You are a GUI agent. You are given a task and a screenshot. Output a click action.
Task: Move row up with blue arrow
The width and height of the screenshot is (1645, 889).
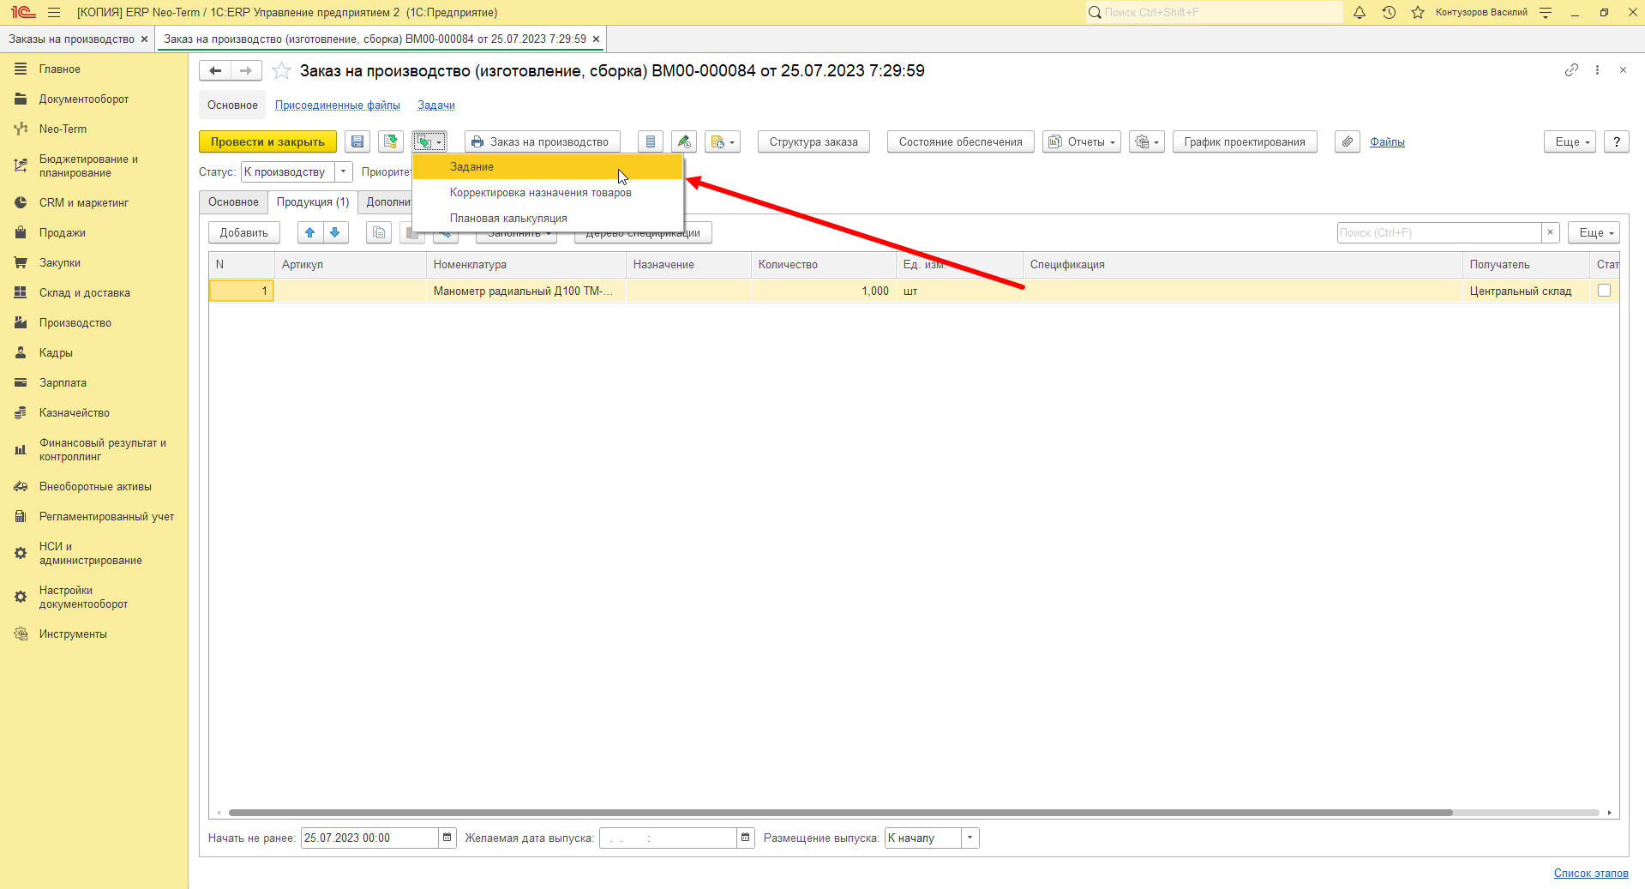(310, 233)
